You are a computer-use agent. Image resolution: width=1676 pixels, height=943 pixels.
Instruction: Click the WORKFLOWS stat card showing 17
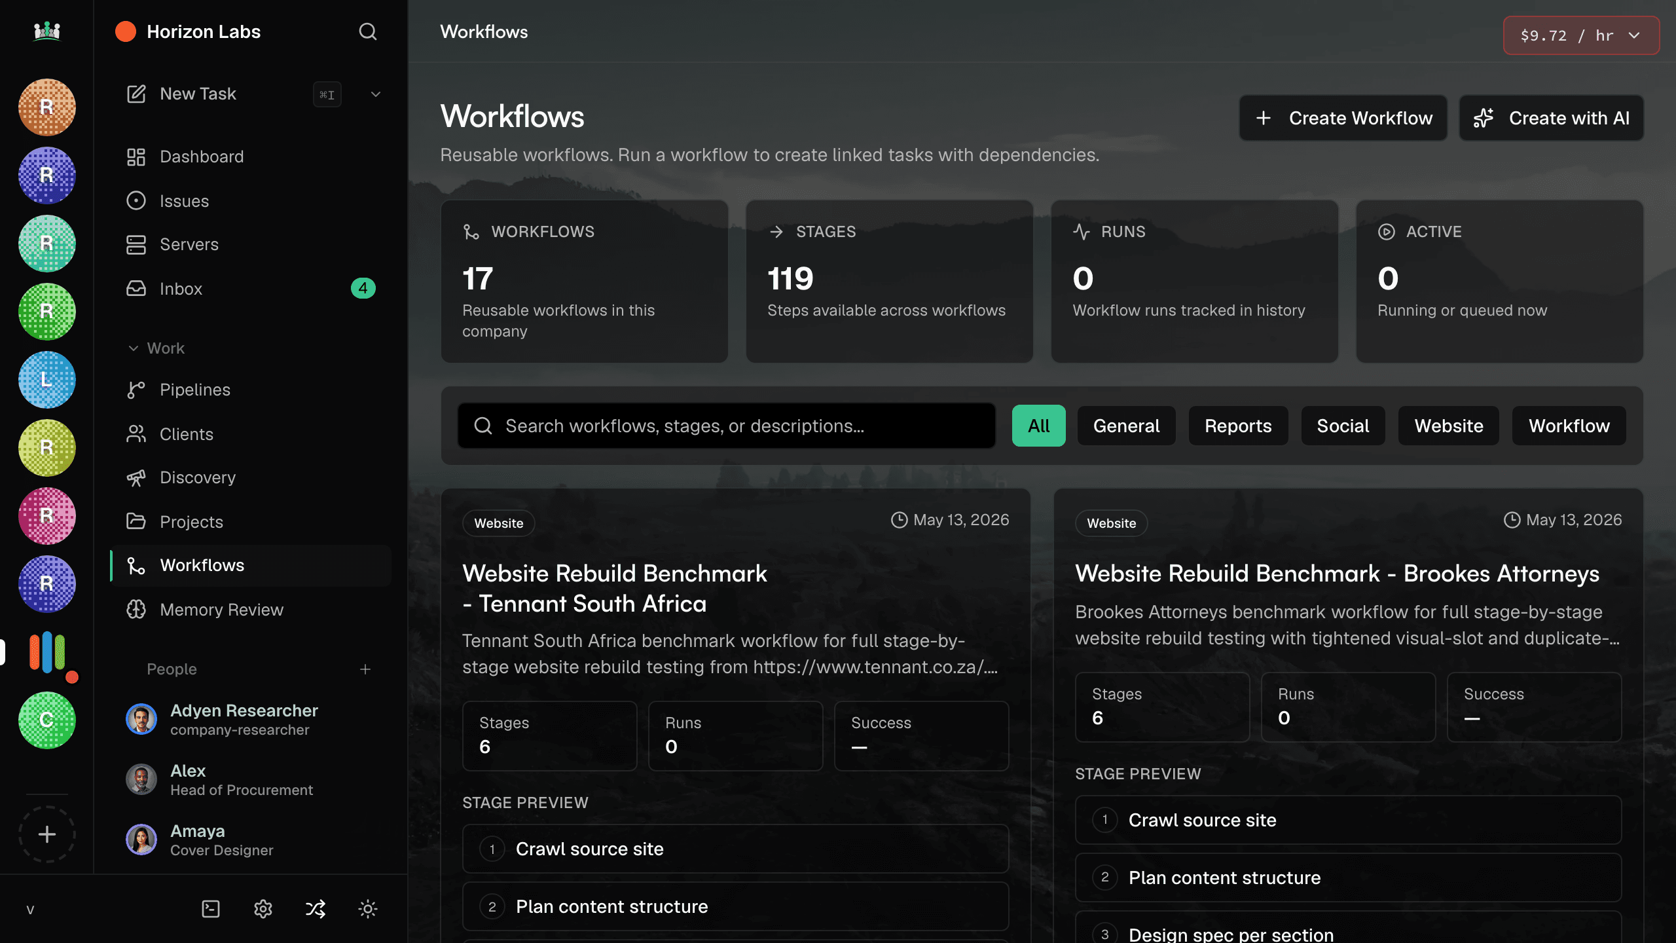click(x=584, y=282)
